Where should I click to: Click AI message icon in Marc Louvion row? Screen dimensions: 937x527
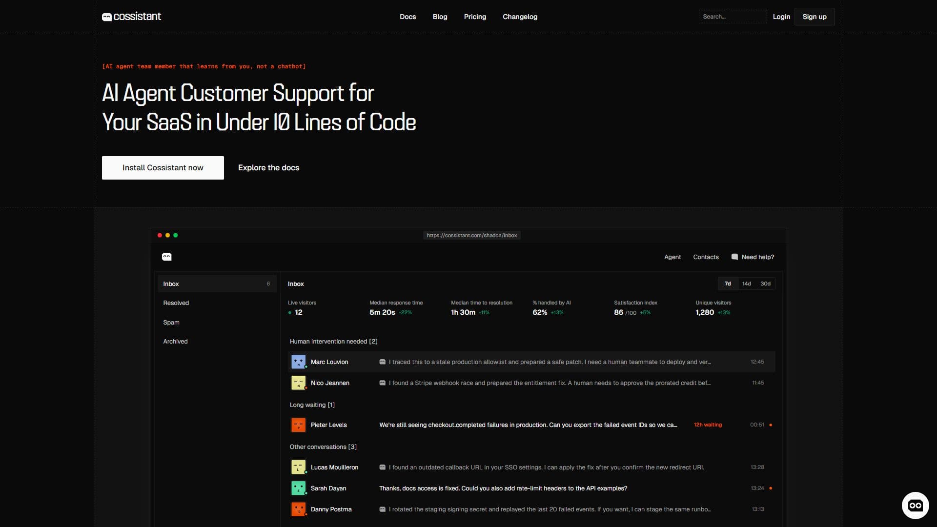383,362
